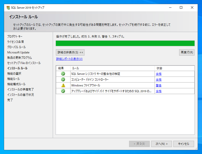Open 警告 status link for Windows ファイアウォール
202x154 pixels.
(159, 85)
